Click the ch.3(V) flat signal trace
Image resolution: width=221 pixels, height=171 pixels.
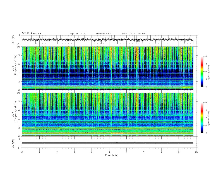click(x=107, y=143)
